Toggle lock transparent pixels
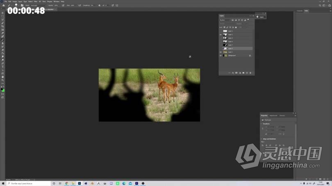Screen dimensions: 332x186 click(225, 27)
